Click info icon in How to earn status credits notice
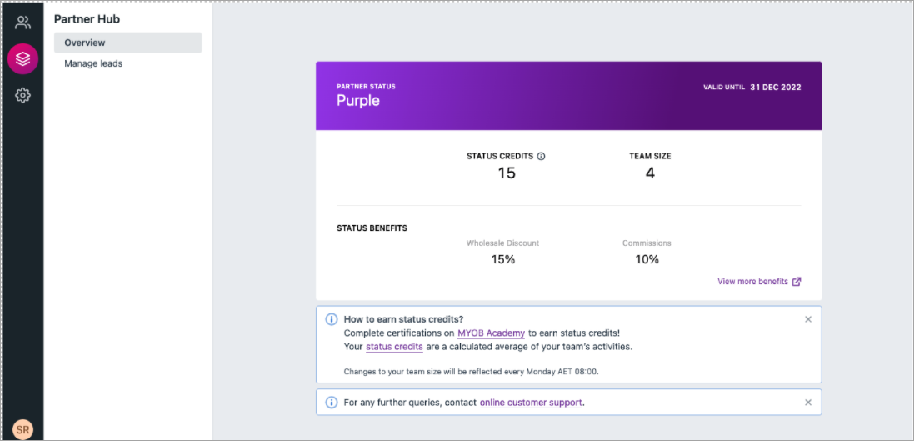Screen dimensions: 914x441 [331, 319]
